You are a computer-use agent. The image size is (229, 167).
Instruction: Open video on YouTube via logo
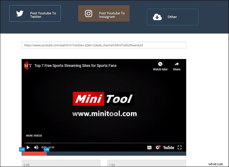pyautogui.click(x=169, y=148)
